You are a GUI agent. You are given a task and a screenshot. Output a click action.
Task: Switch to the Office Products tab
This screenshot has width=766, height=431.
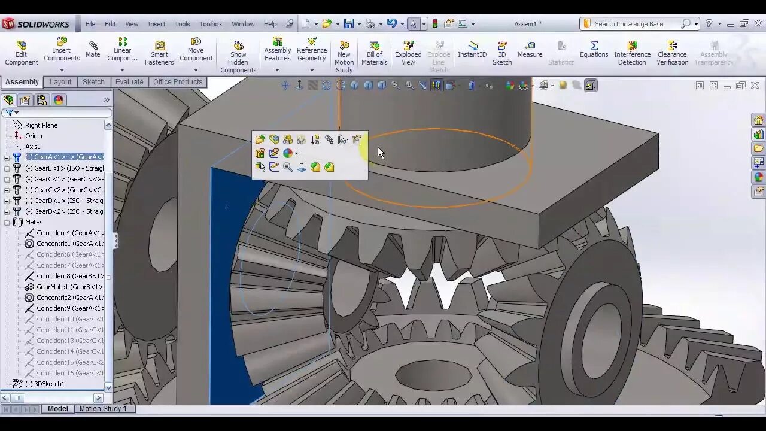click(178, 82)
